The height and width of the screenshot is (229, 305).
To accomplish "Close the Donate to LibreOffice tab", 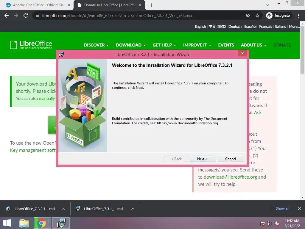I will tap(140, 5).
